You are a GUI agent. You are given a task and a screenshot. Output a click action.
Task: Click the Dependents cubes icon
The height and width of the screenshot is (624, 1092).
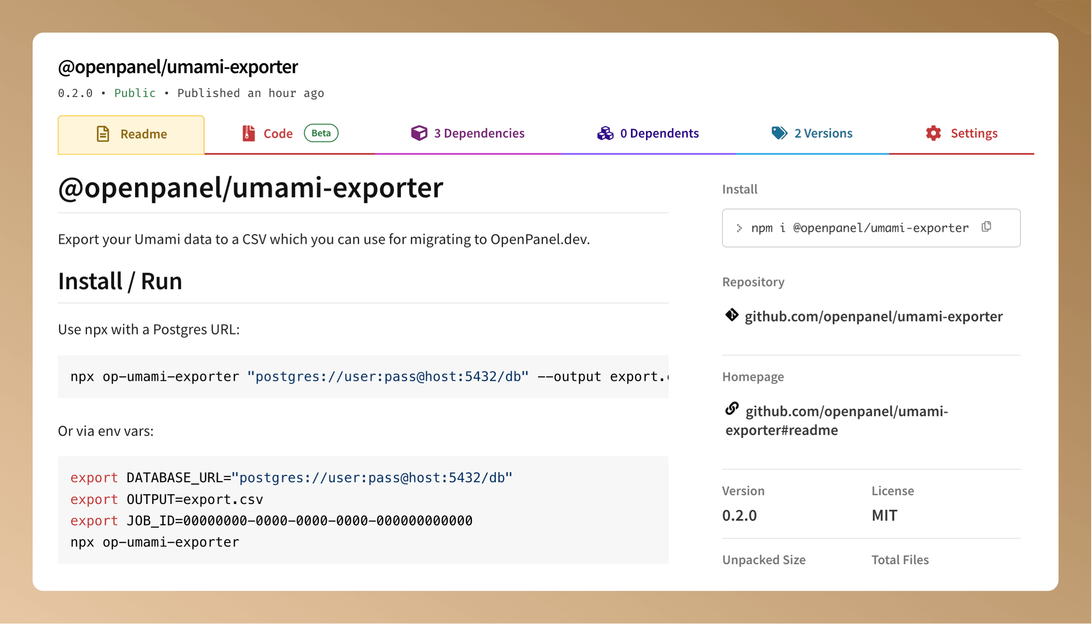(x=605, y=133)
